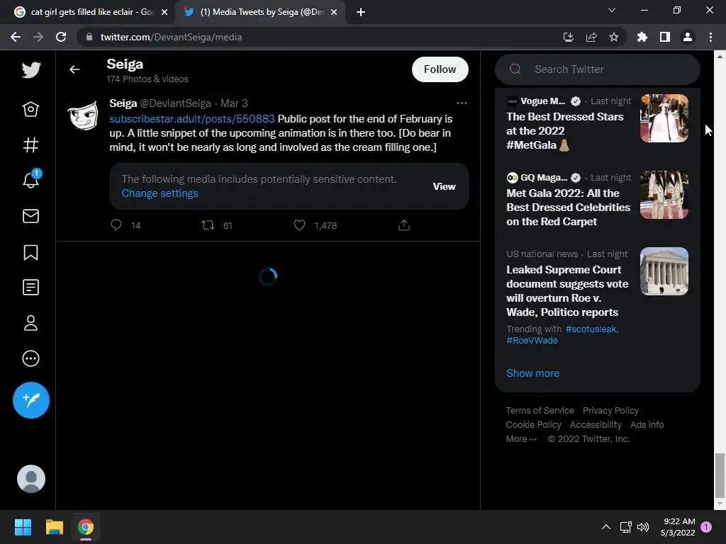Open Lists icon in sidebar
Viewport: 726px width, 544px height.
tap(30, 288)
